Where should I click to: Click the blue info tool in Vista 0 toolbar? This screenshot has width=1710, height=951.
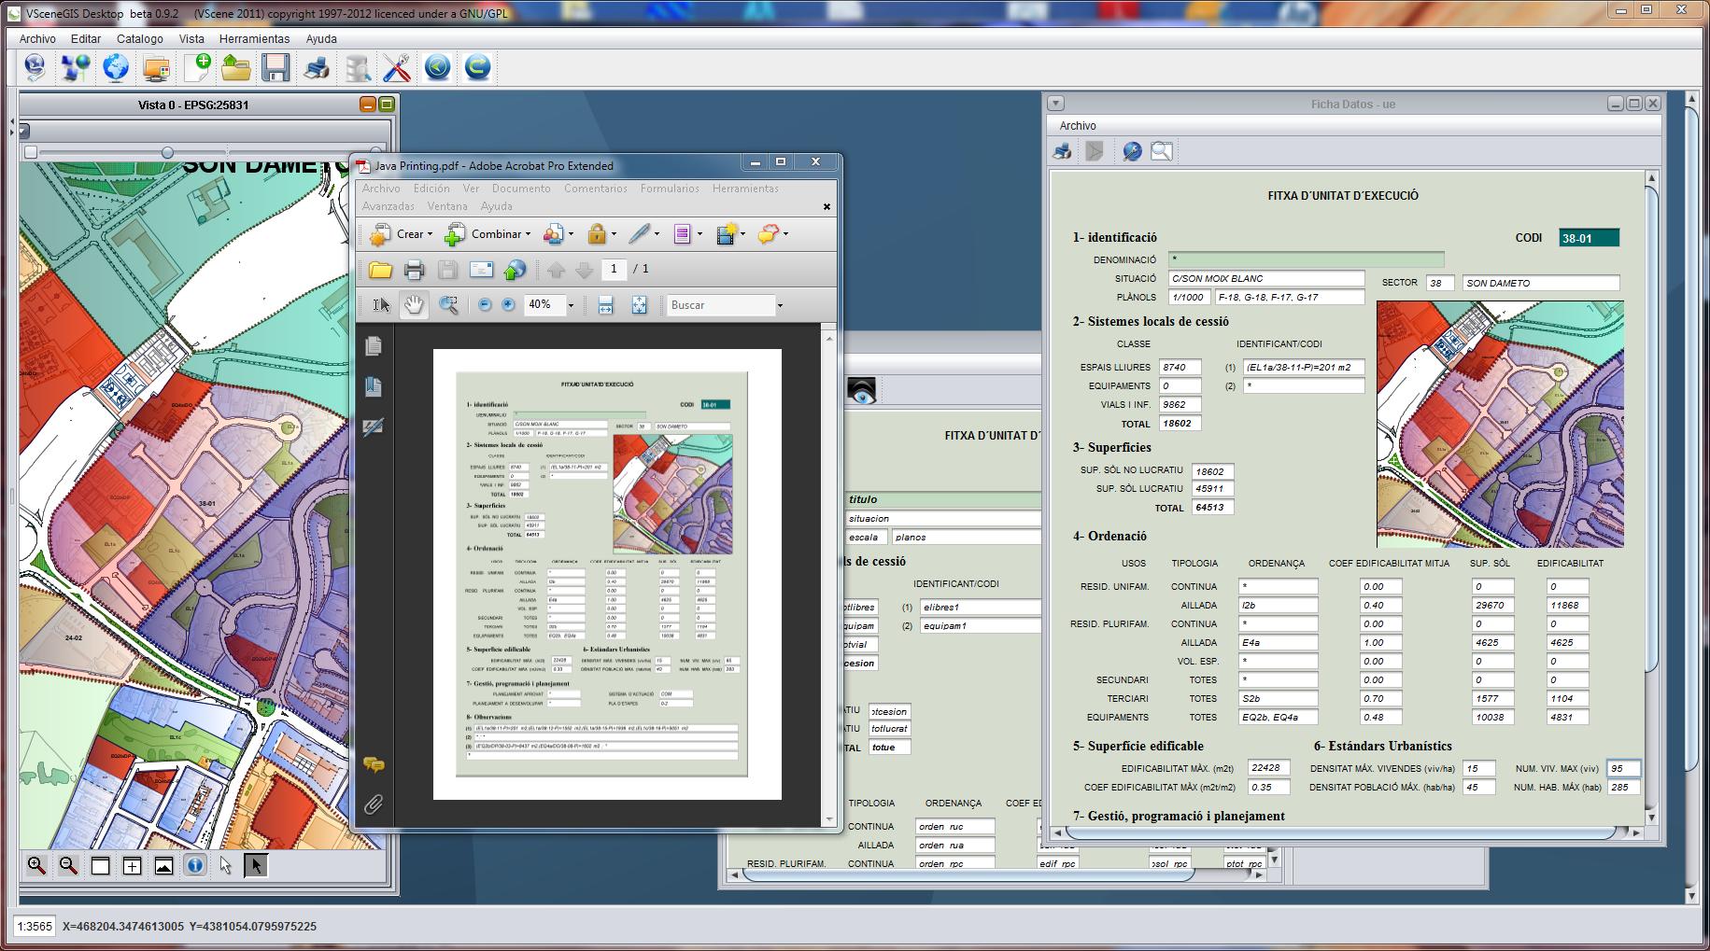(x=195, y=865)
